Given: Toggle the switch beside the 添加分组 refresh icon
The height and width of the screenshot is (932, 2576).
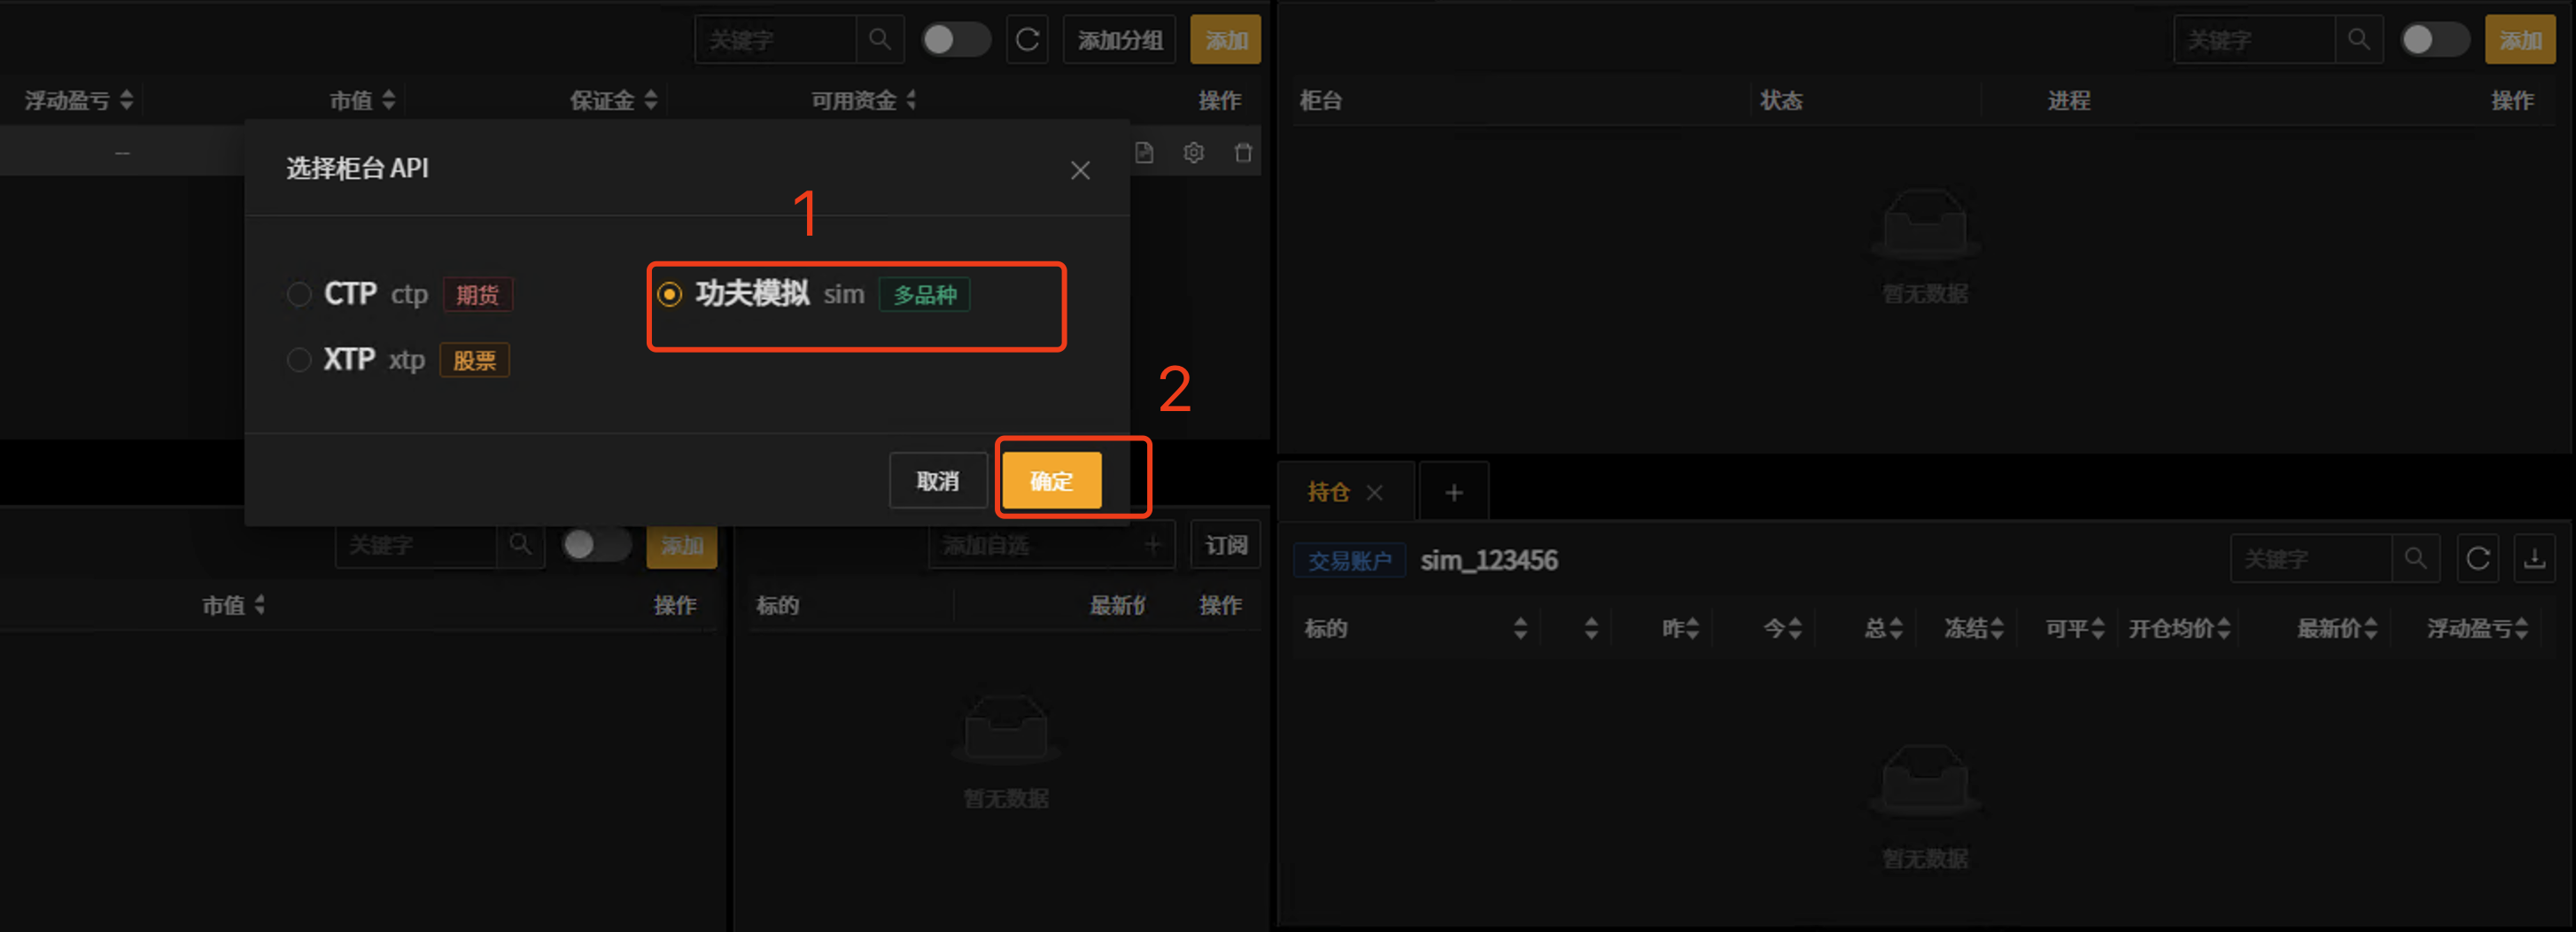Looking at the screenshot, I should pos(955,40).
